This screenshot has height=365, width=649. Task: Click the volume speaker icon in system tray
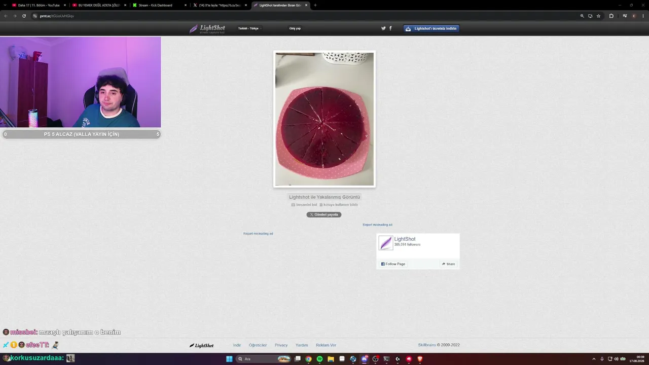pos(617,359)
